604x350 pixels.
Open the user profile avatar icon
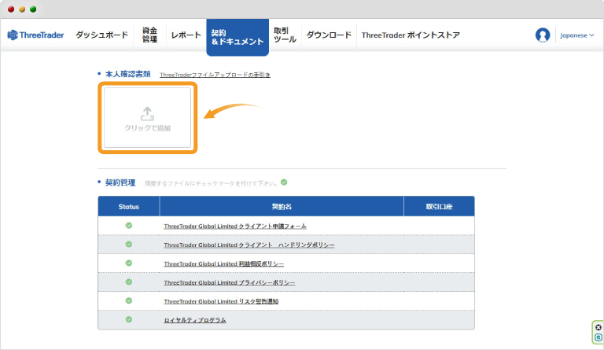[x=543, y=35]
